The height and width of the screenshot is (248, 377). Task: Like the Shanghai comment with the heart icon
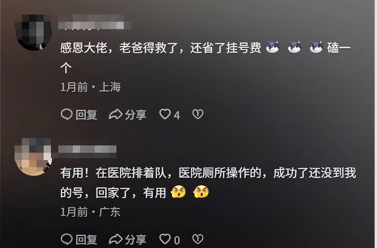(x=165, y=114)
